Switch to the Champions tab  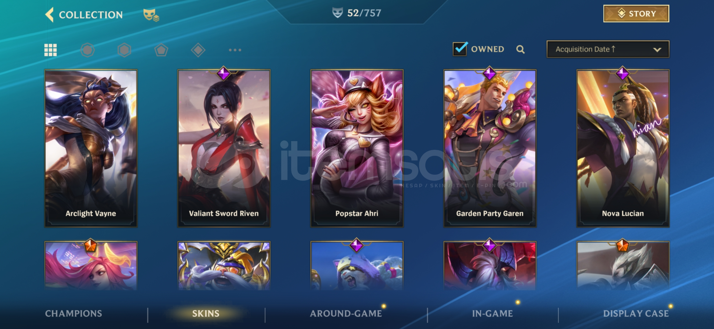pos(74,313)
